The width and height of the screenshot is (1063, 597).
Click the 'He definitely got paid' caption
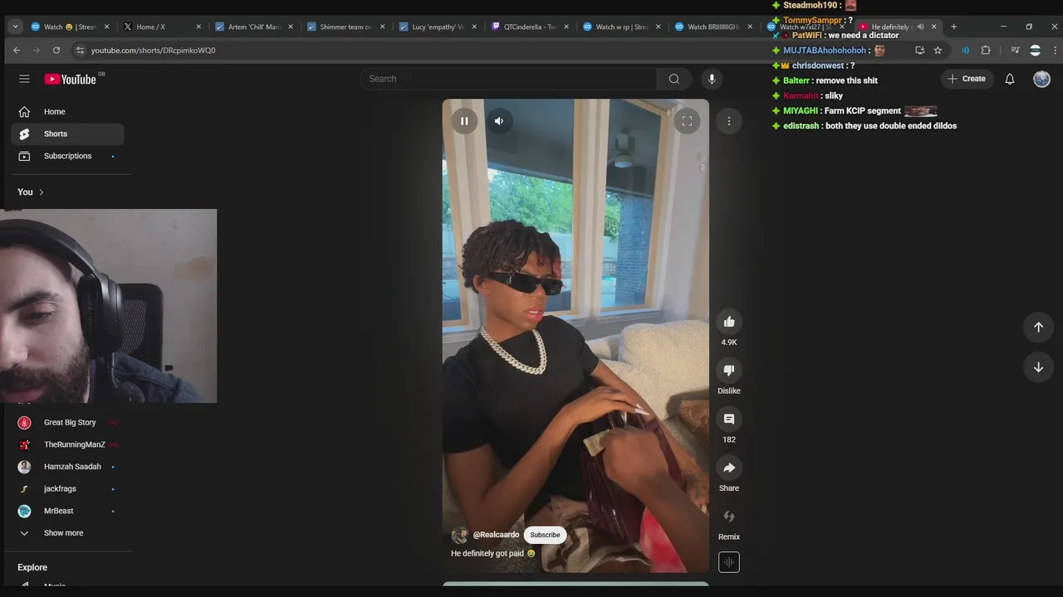[493, 554]
